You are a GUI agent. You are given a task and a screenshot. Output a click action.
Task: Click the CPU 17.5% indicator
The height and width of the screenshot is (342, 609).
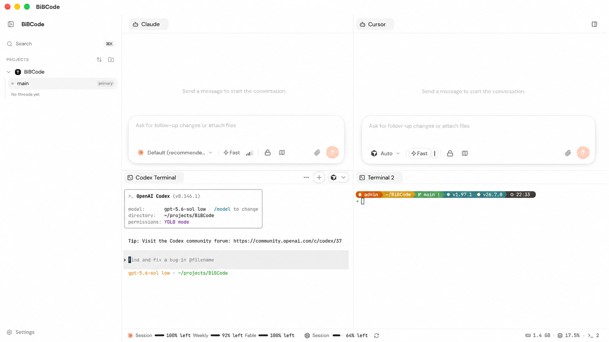[569, 335]
